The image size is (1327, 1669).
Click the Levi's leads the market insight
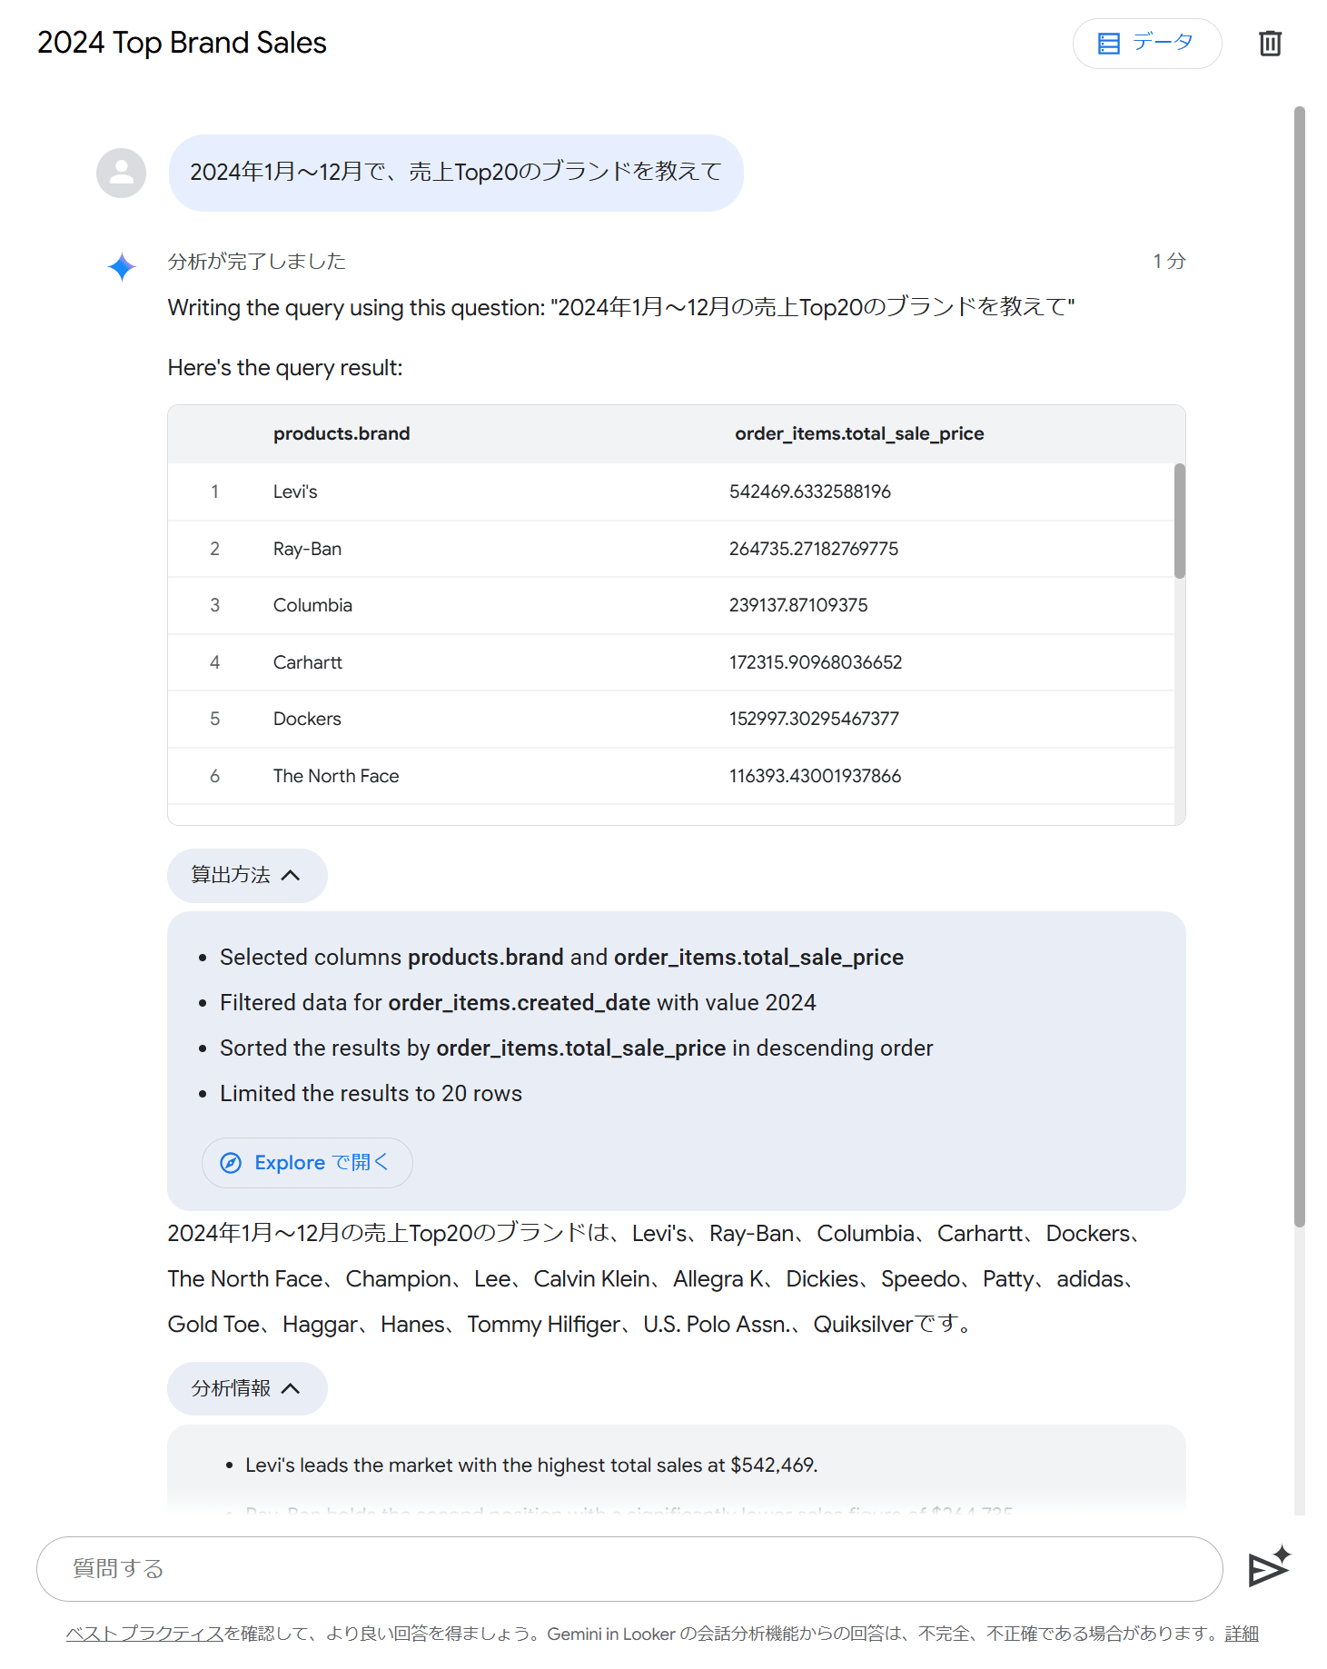(531, 1465)
